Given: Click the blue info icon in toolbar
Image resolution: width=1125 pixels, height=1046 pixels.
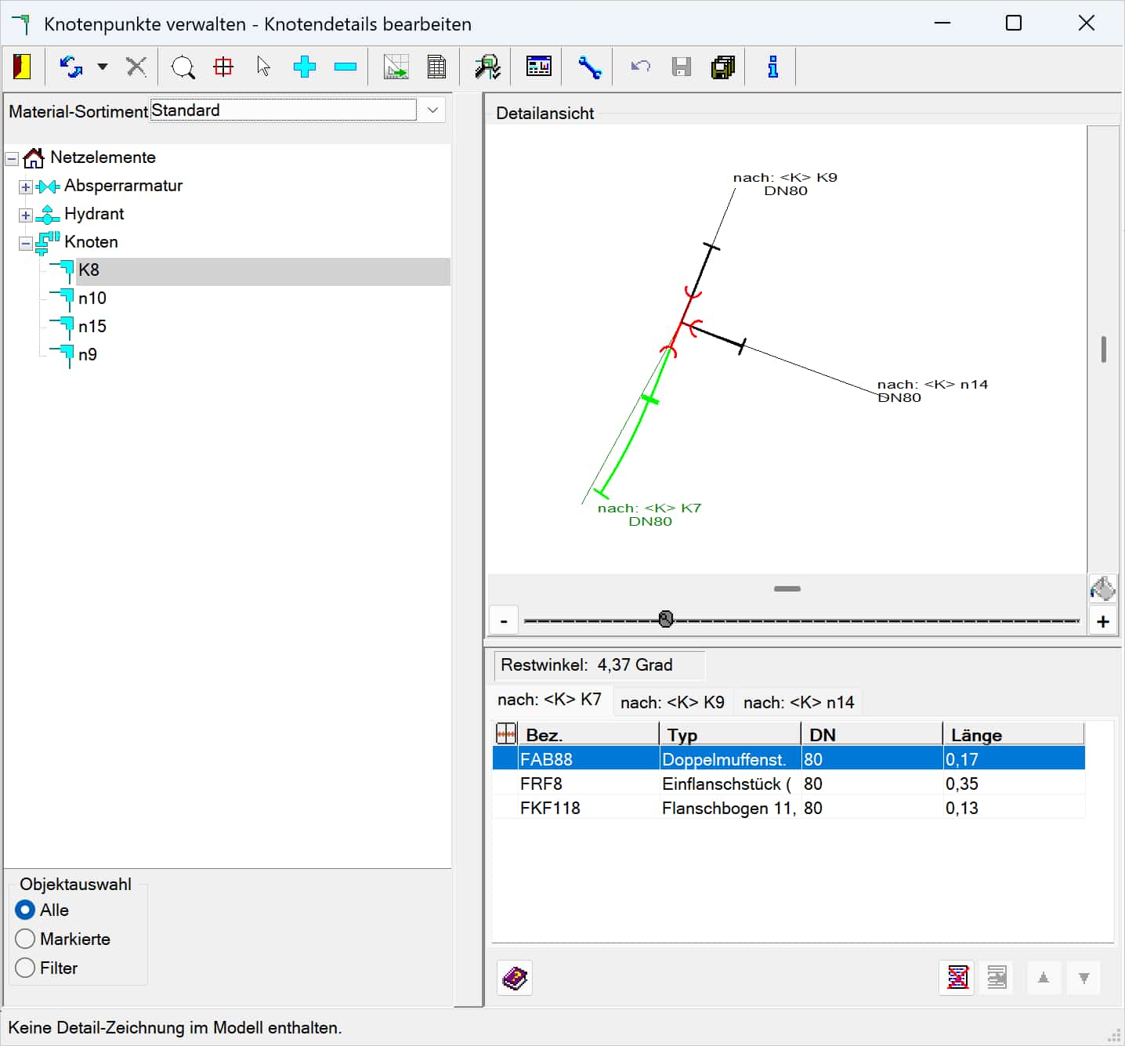Looking at the screenshot, I should click(x=772, y=67).
